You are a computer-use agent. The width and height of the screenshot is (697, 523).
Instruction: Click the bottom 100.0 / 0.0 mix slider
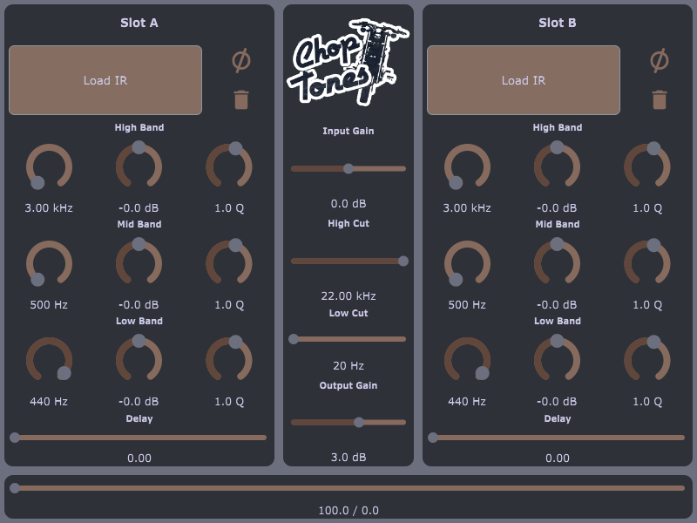(x=348, y=488)
